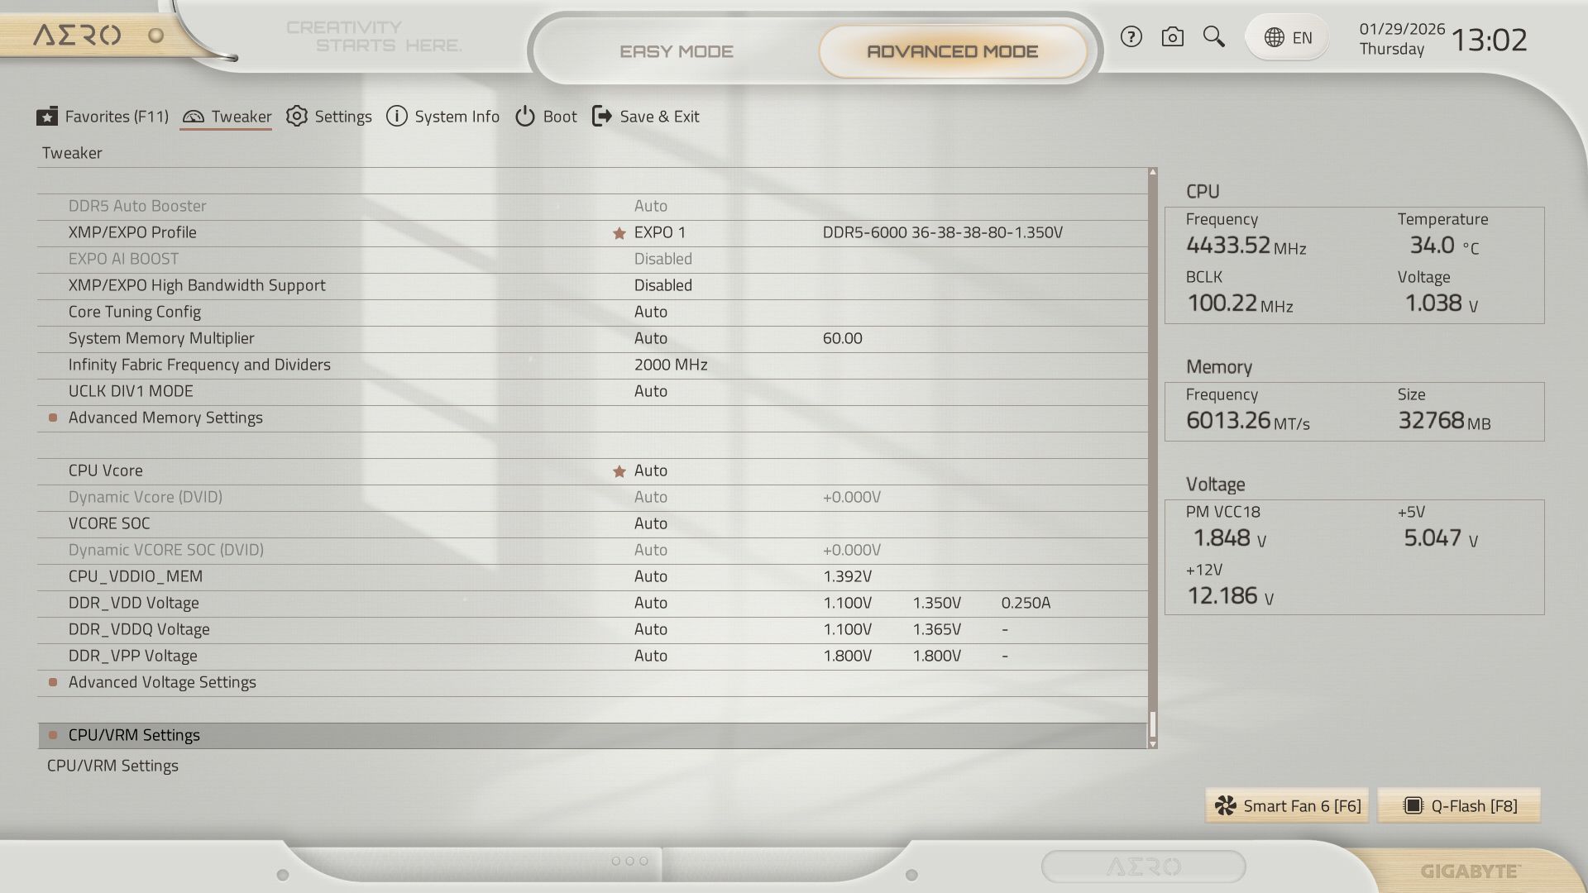Click the settings list scrollbar thumb
1588x893 pixels.
point(1152,724)
